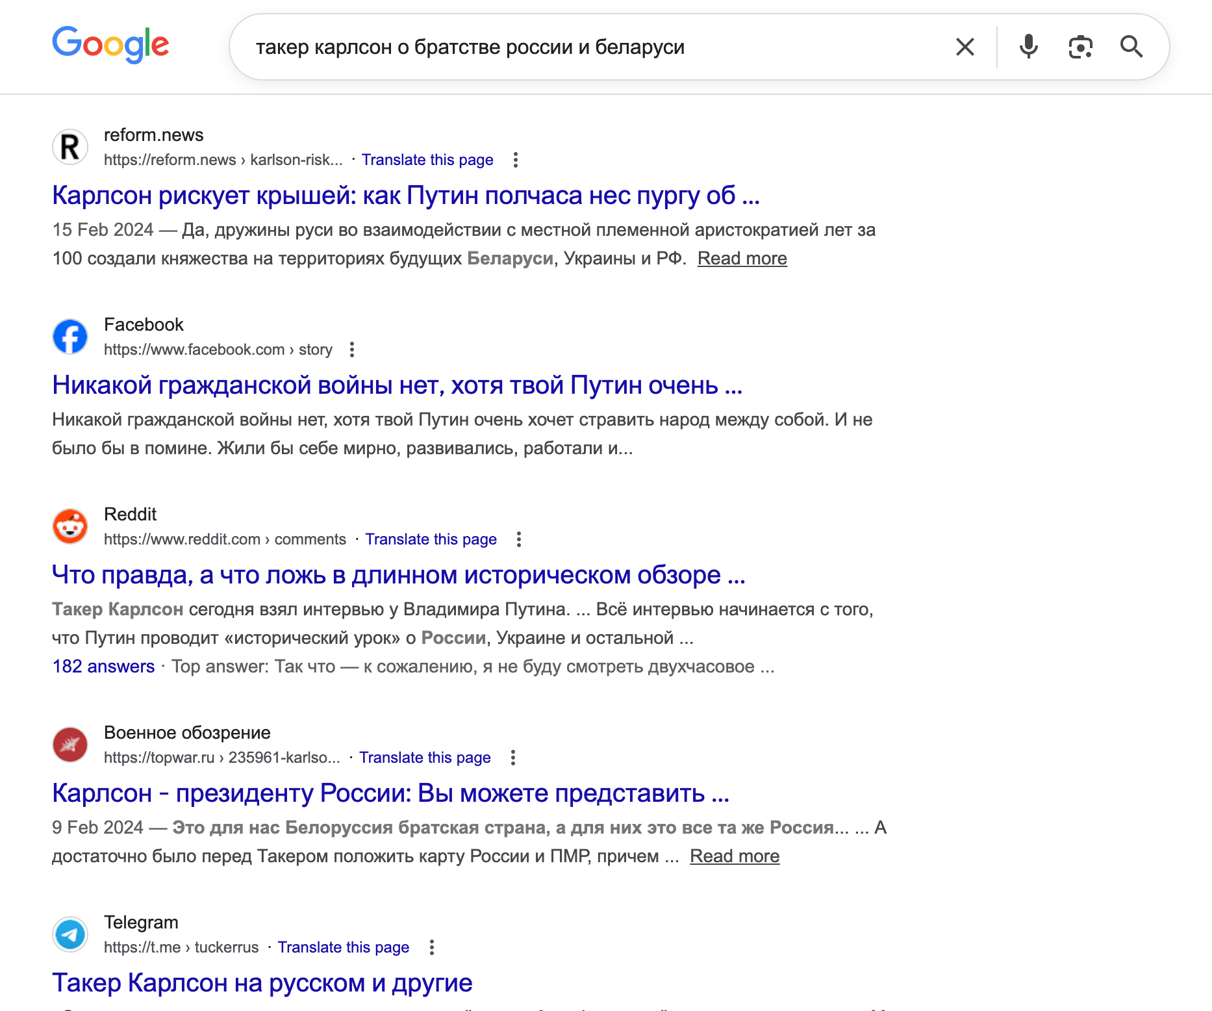Open the three-dot menu for the reform.news result
1212x1011 pixels.
click(x=516, y=160)
